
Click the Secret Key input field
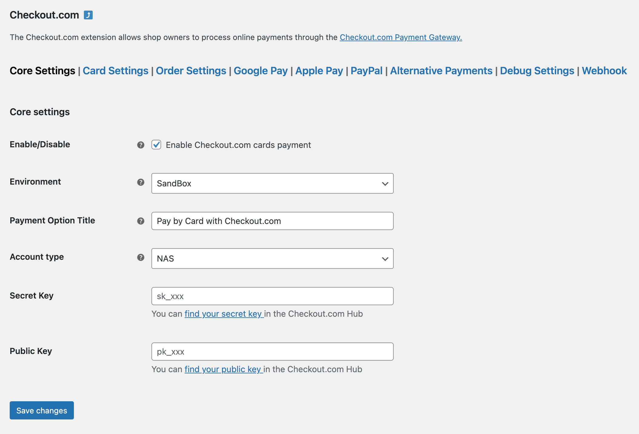click(272, 296)
